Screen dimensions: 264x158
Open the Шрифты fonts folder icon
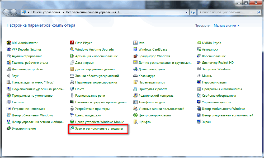(135, 122)
